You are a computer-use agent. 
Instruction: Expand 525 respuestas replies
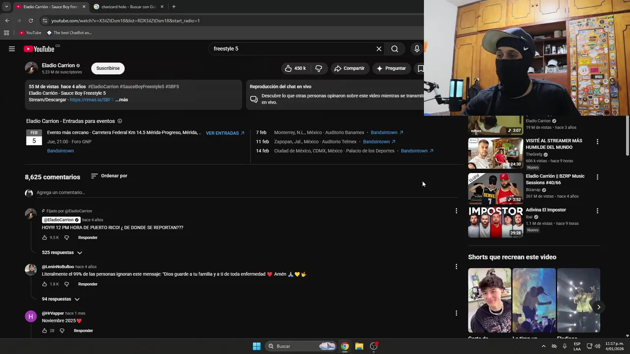click(x=62, y=253)
